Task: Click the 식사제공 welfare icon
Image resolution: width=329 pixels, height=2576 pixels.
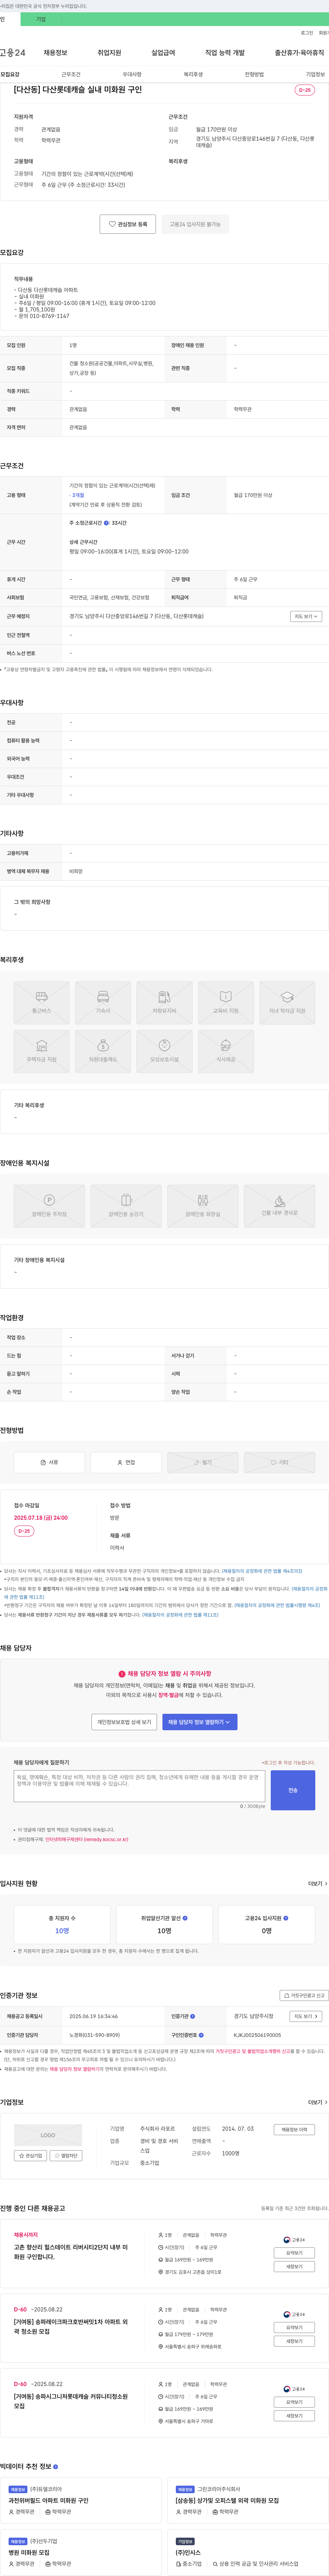Action: [x=226, y=1051]
